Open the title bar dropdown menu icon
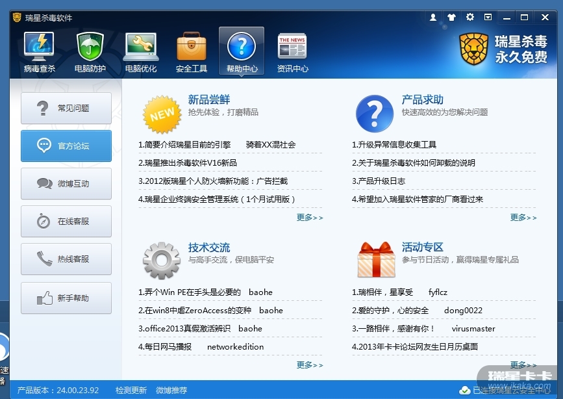This screenshot has height=399, width=563. click(488, 17)
